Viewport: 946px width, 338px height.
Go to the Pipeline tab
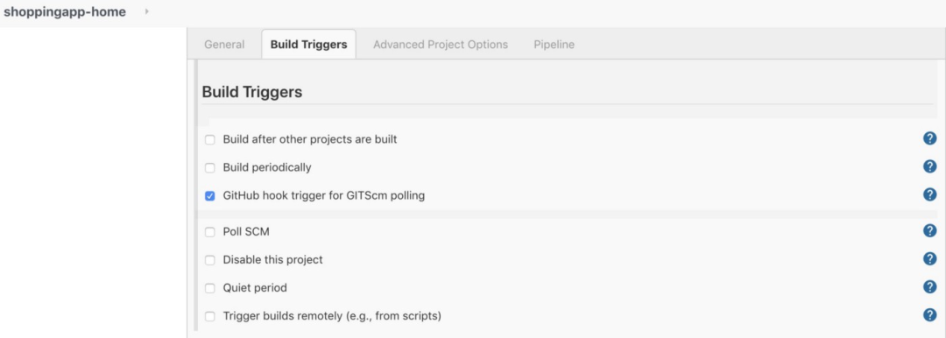554,45
